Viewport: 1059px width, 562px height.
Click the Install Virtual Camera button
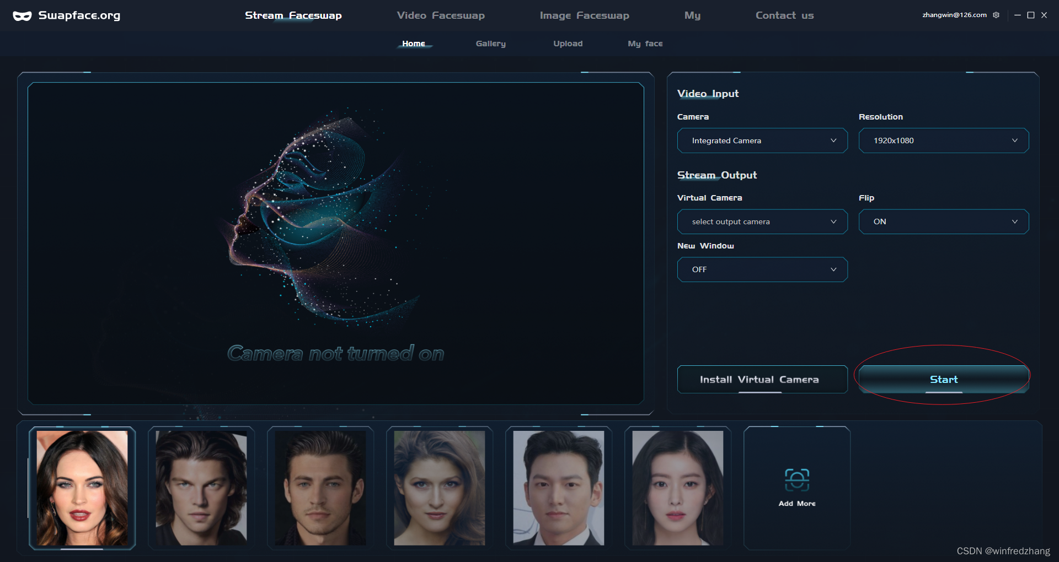tap(762, 379)
